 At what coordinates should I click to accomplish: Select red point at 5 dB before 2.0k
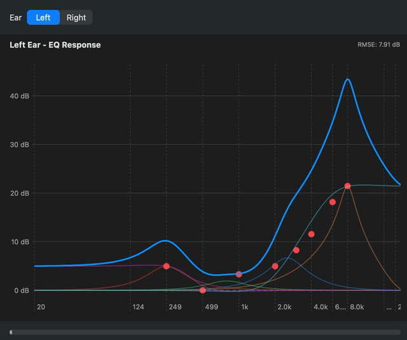pos(275,266)
